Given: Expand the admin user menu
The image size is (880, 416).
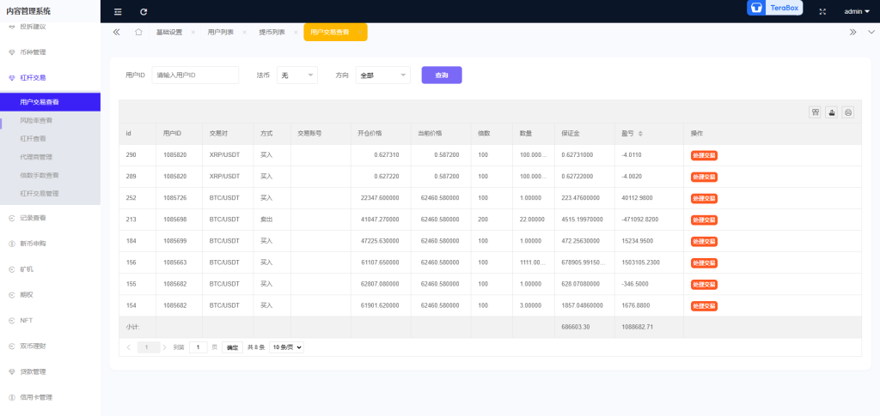Looking at the screenshot, I should [857, 11].
